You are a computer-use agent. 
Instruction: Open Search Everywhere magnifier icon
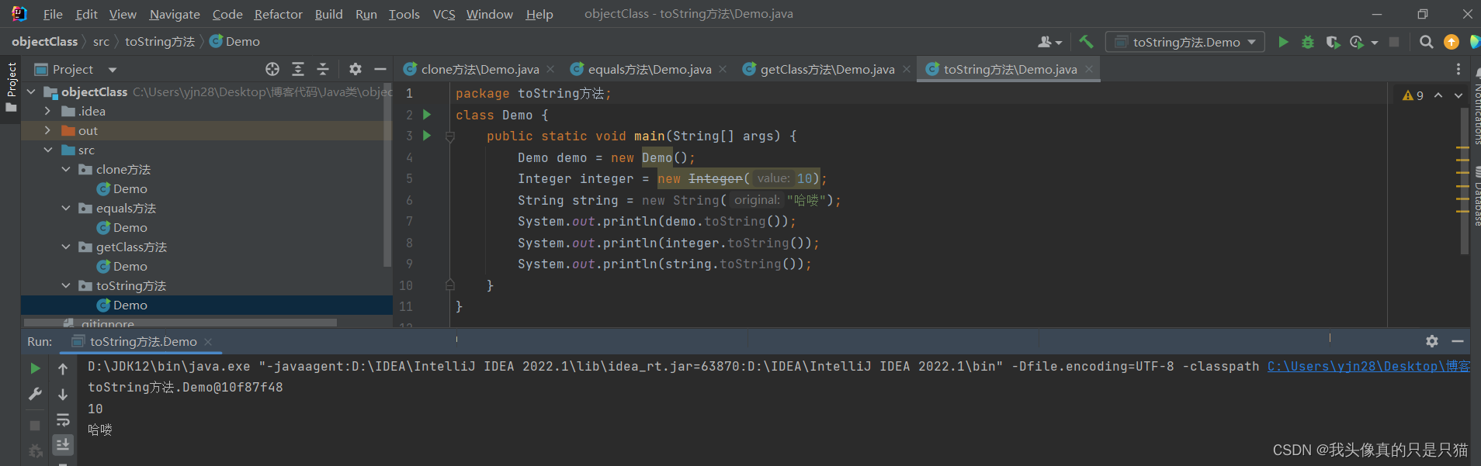1426,42
